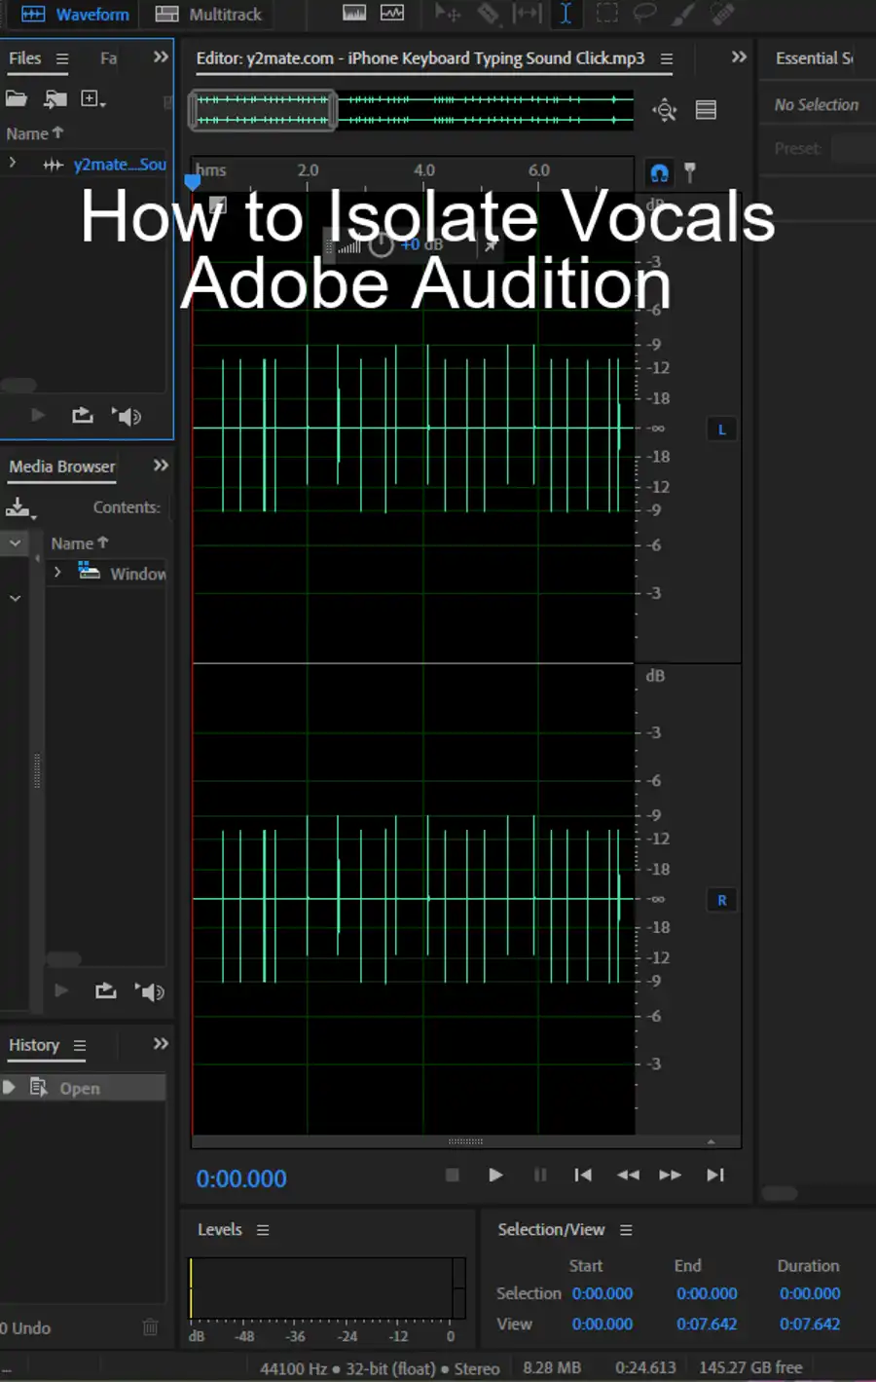Show hidden panels next to the Editor

coord(739,57)
